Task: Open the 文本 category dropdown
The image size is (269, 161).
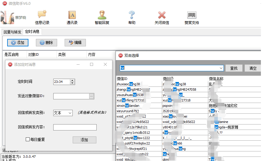Action: [x=63, y=113]
